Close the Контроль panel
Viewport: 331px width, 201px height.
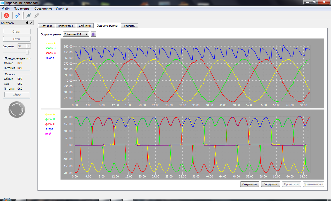[32, 23]
